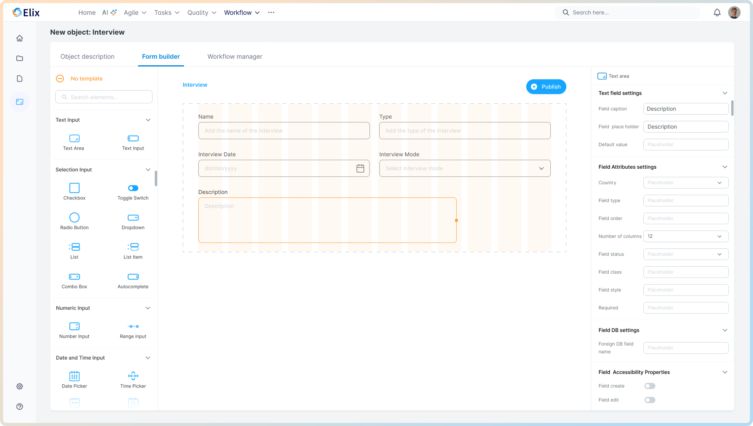Click the Publish button
The height and width of the screenshot is (426, 753).
click(546, 86)
